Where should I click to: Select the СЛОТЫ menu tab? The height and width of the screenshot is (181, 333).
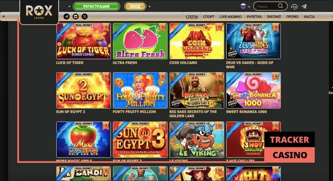192,17
